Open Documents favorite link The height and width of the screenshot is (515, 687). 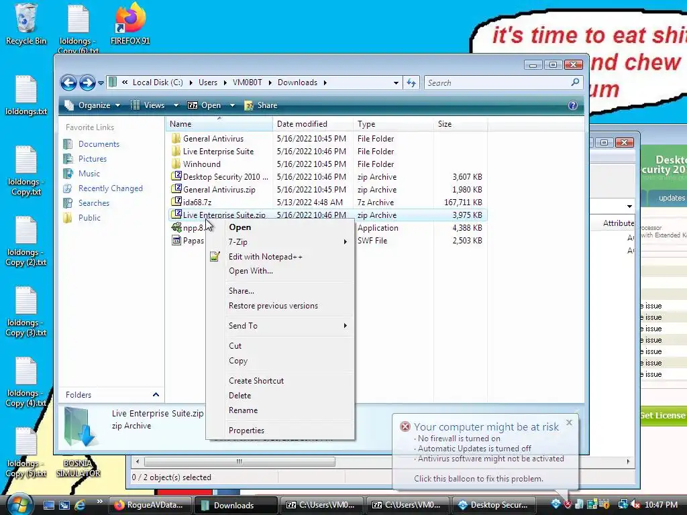pyautogui.click(x=99, y=144)
